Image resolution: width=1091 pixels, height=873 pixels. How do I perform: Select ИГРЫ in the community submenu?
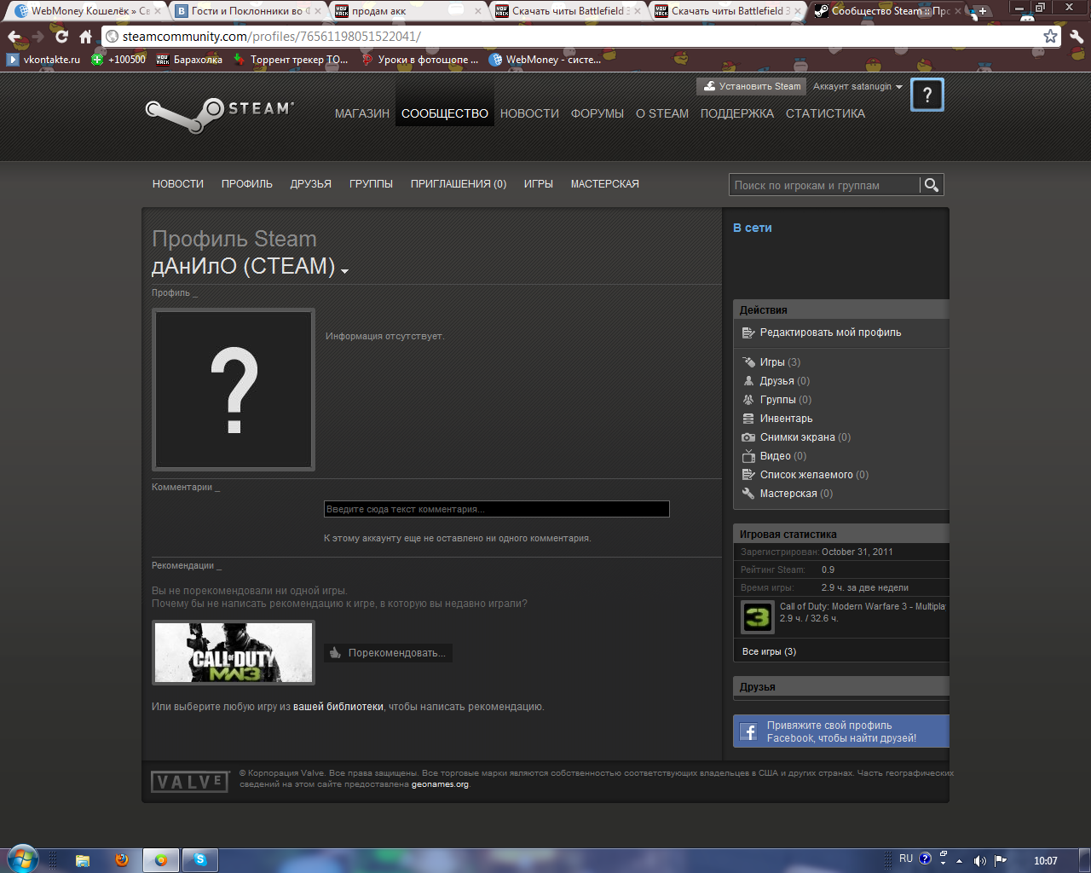click(539, 184)
